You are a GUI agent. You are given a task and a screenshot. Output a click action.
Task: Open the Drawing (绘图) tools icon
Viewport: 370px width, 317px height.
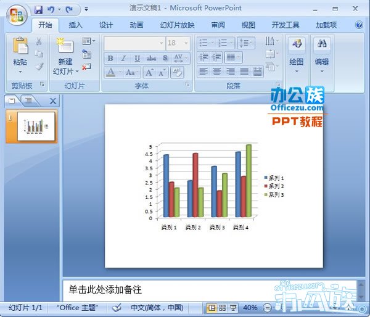coord(297,45)
